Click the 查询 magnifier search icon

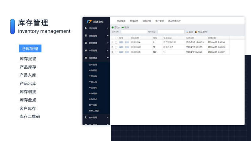[x=187, y=32]
